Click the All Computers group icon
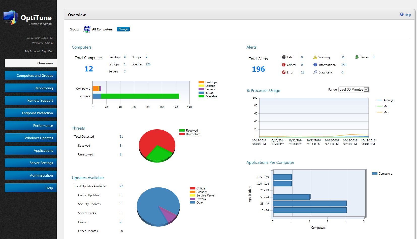 (x=87, y=29)
